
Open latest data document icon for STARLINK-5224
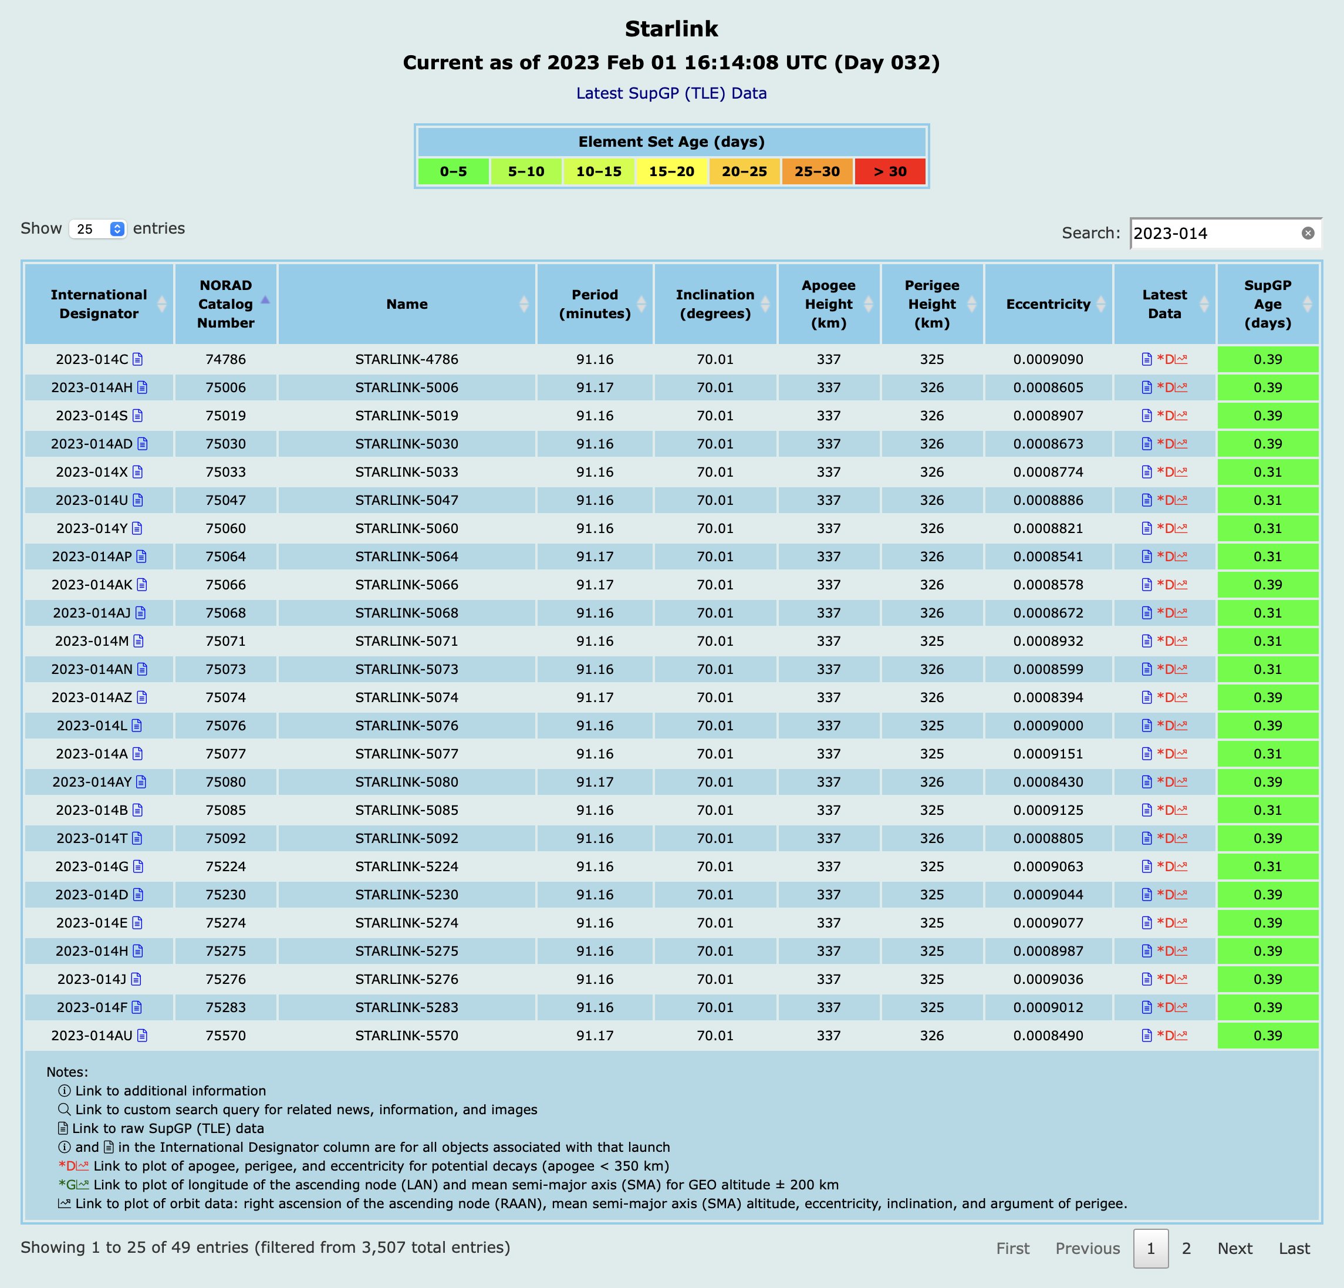click(1147, 866)
